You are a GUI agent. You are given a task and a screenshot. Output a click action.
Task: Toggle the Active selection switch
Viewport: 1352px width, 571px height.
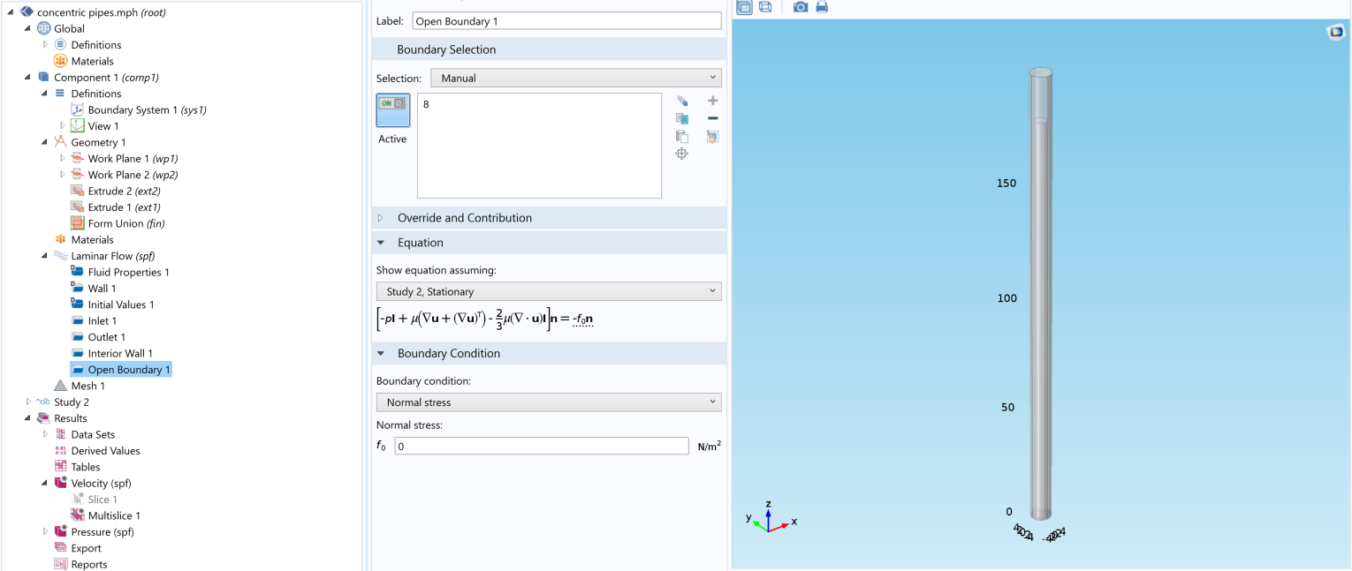click(392, 110)
